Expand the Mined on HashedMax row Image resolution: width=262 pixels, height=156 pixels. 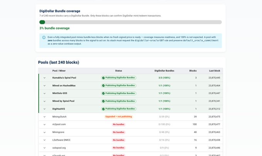44,86
